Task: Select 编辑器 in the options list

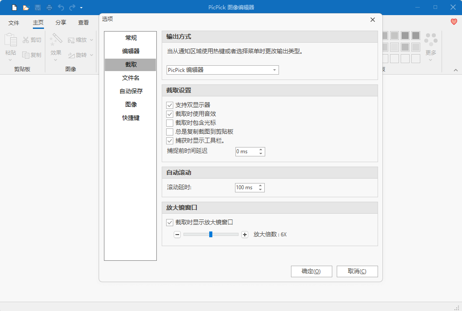Action: [x=131, y=51]
